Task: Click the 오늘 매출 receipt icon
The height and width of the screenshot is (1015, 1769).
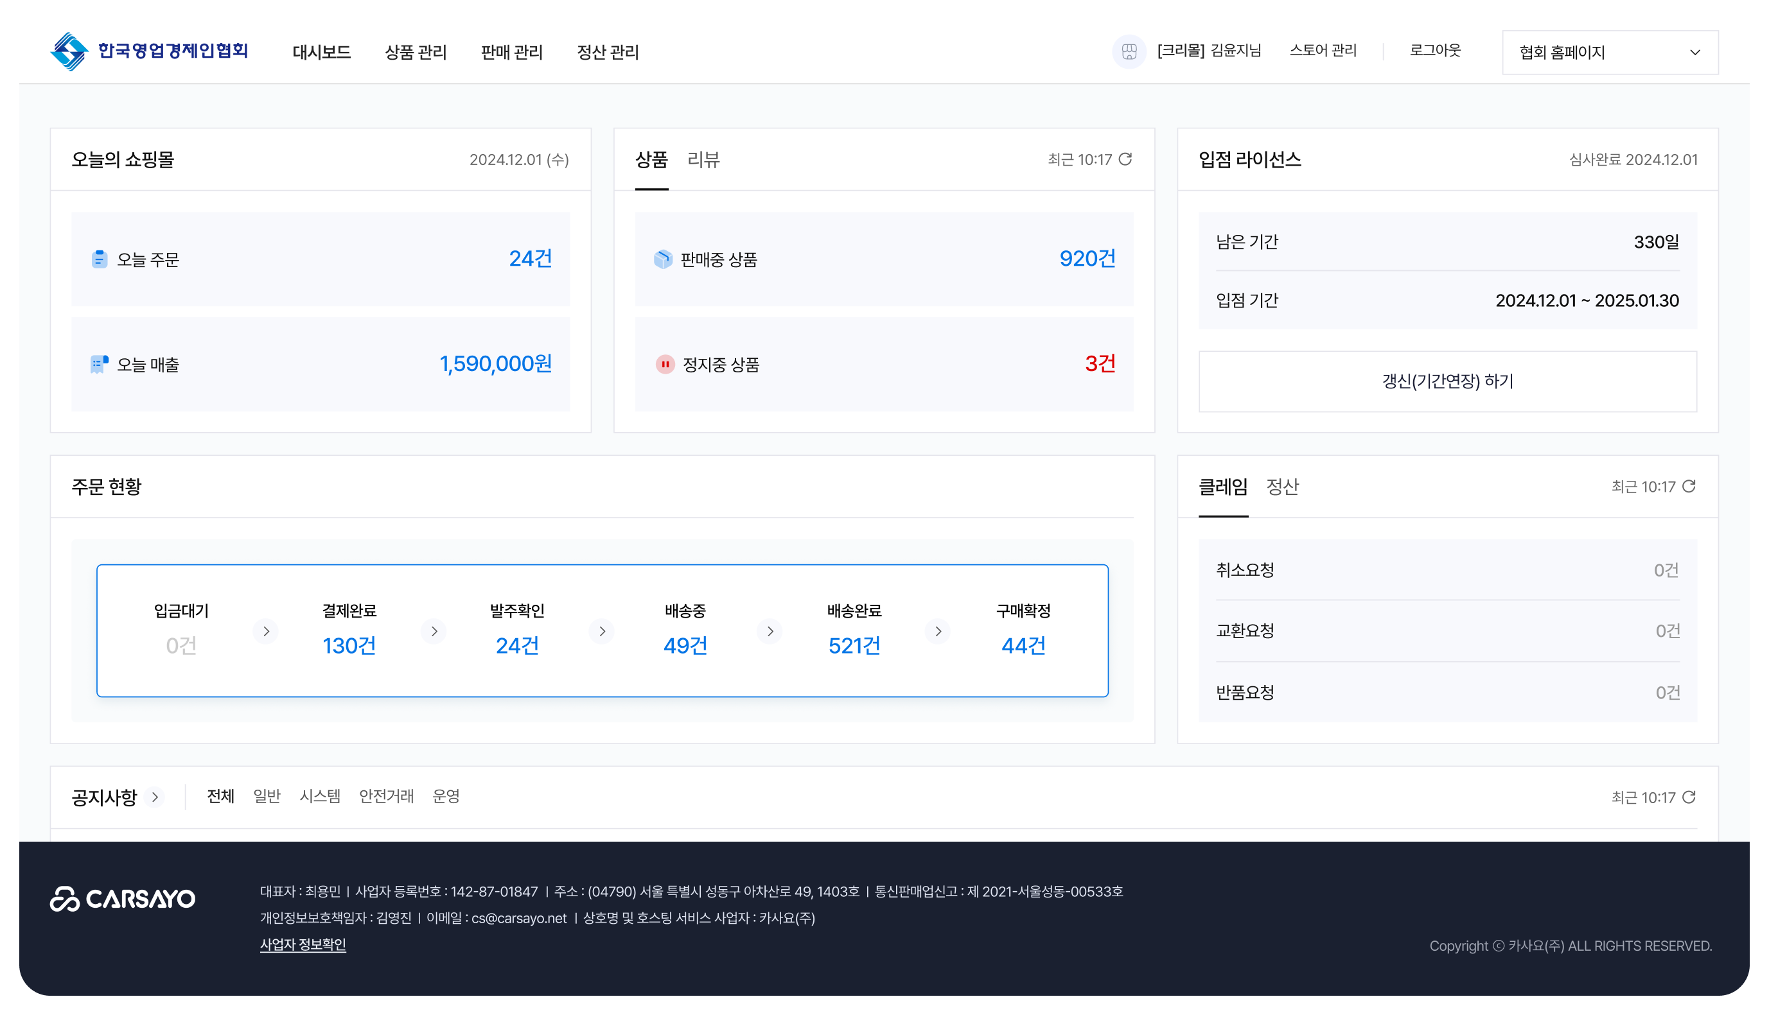Action: [x=99, y=364]
